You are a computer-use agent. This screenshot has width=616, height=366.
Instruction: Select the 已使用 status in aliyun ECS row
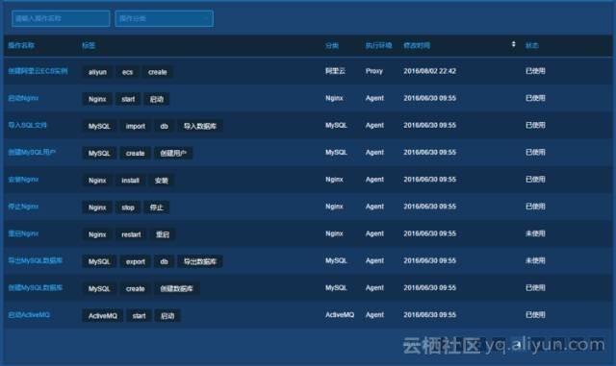(x=535, y=71)
